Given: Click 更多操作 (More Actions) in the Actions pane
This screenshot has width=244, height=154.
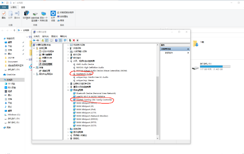Looking at the screenshot, I should coord(169,52).
